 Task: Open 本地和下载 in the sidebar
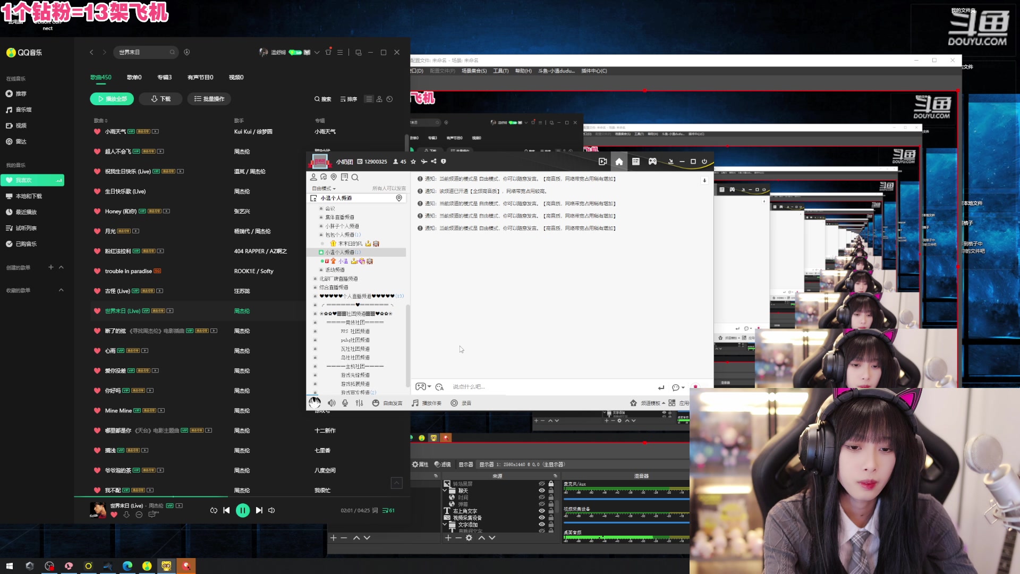[x=24, y=196]
